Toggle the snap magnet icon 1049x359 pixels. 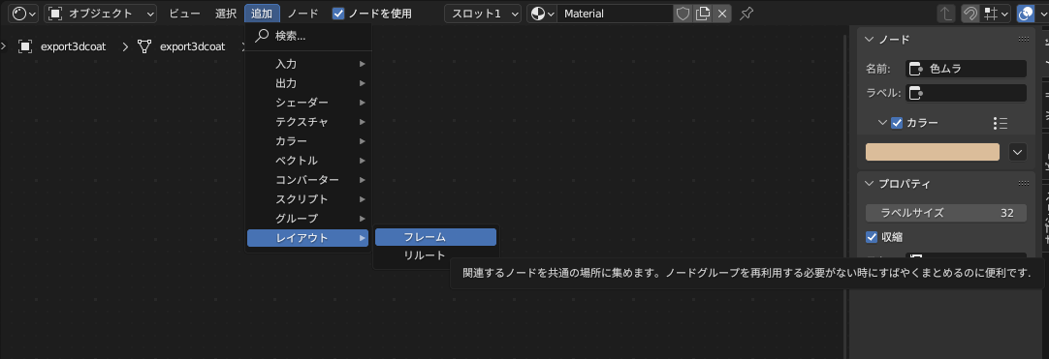point(970,14)
